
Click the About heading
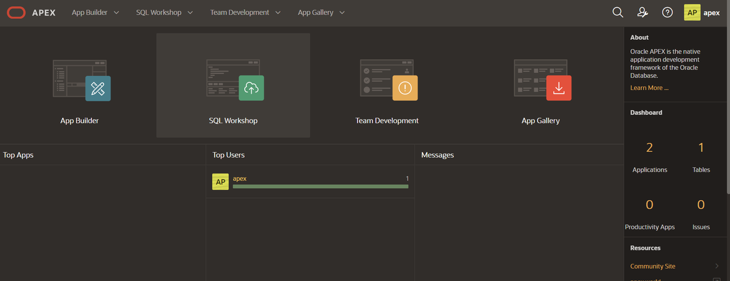[x=639, y=38]
